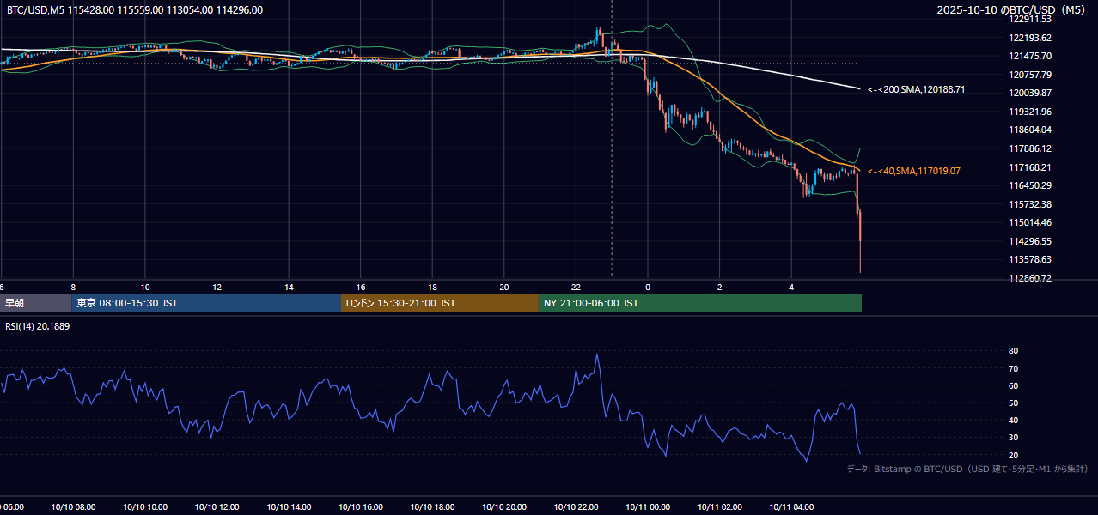Click the bottom date label 10/11 00:00

(x=648, y=507)
